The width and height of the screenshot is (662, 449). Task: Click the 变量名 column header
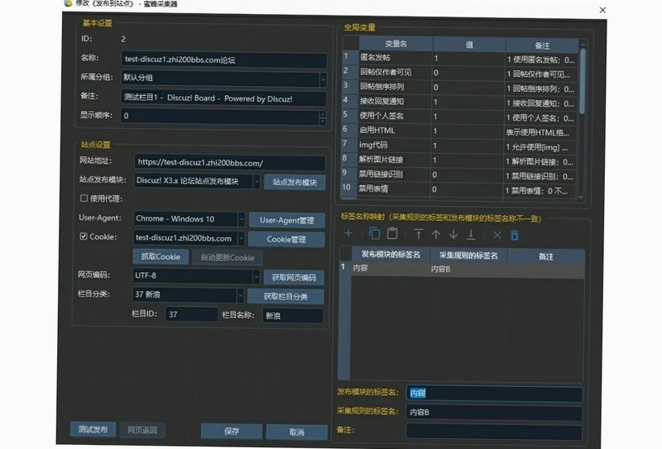point(396,44)
